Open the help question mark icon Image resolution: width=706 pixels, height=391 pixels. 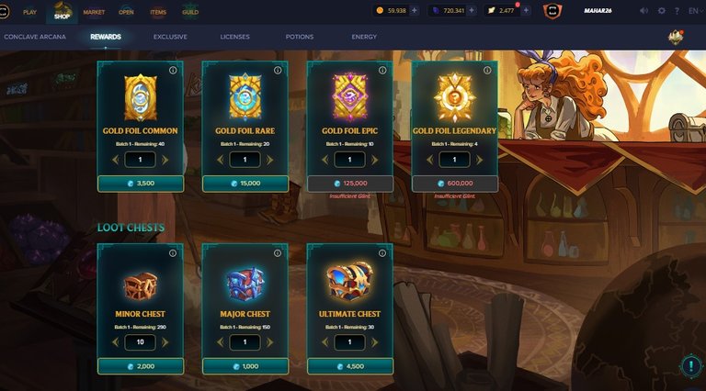(677, 11)
